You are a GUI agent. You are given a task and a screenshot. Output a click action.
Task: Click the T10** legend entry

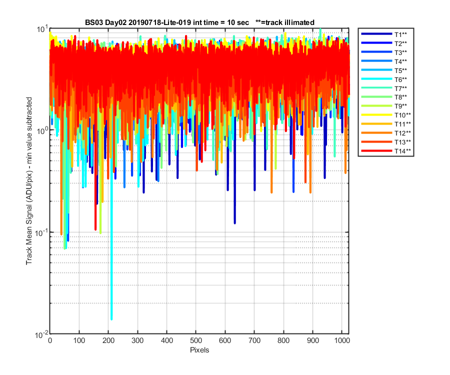click(386, 115)
